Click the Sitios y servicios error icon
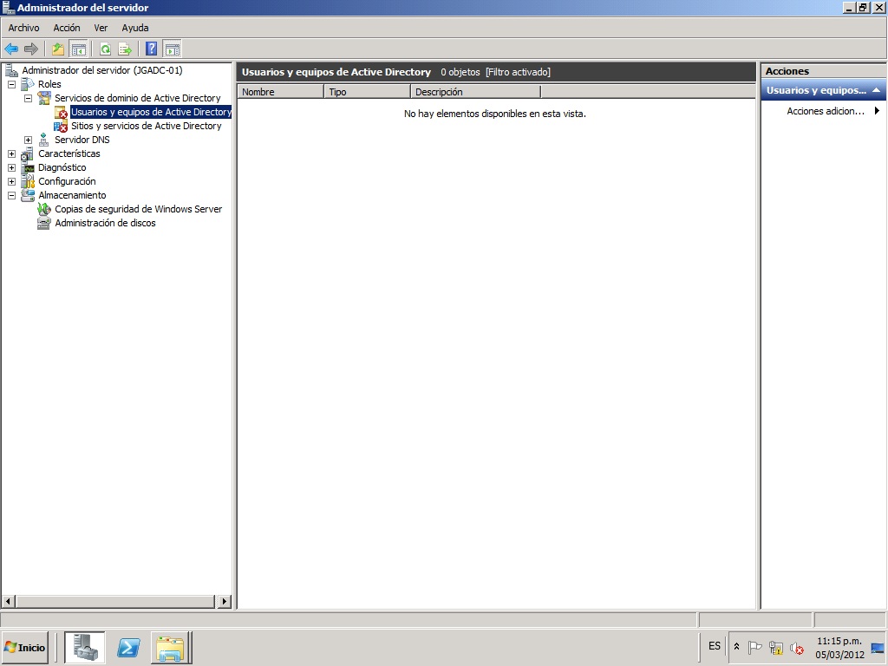This screenshot has width=888, height=666. [62, 126]
